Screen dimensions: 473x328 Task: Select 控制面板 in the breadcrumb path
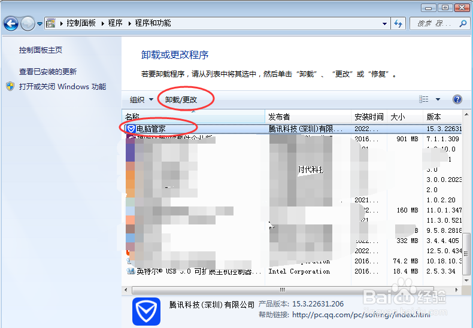(x=81, y=23)
